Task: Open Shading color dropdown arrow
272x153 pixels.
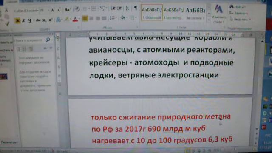Action: [x=127, y=18]
